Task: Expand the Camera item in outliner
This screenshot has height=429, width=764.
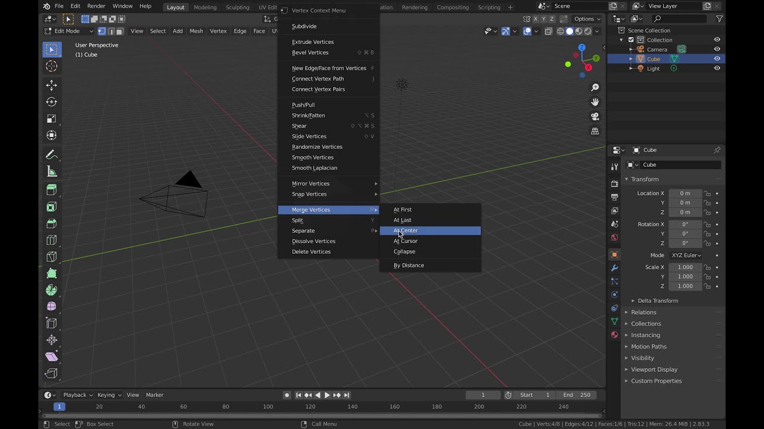Action: point(631,49)
